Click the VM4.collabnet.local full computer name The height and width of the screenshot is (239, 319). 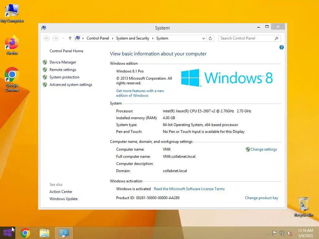[x=179, y=157]
